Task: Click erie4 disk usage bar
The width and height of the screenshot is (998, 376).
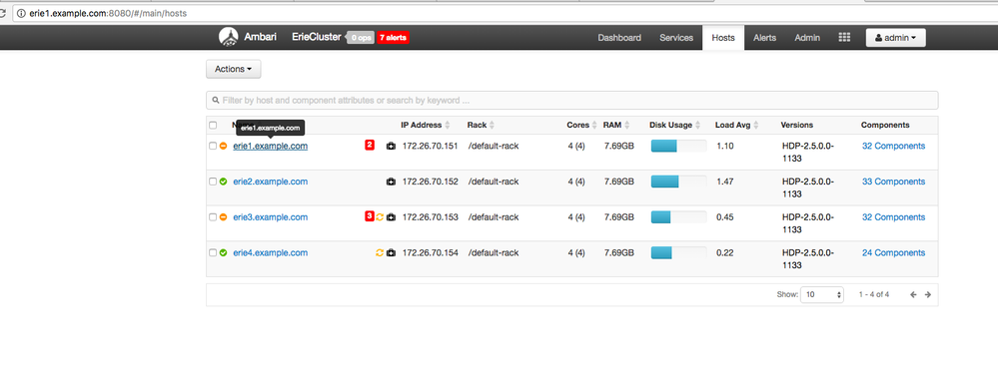Action: click(x=678, y=252)
